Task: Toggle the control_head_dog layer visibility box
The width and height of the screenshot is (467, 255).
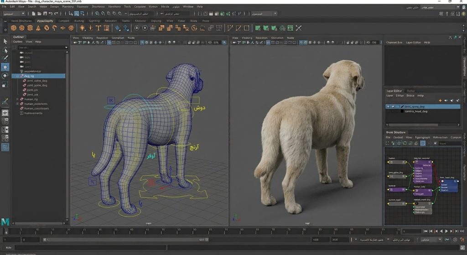Action: 388,111
